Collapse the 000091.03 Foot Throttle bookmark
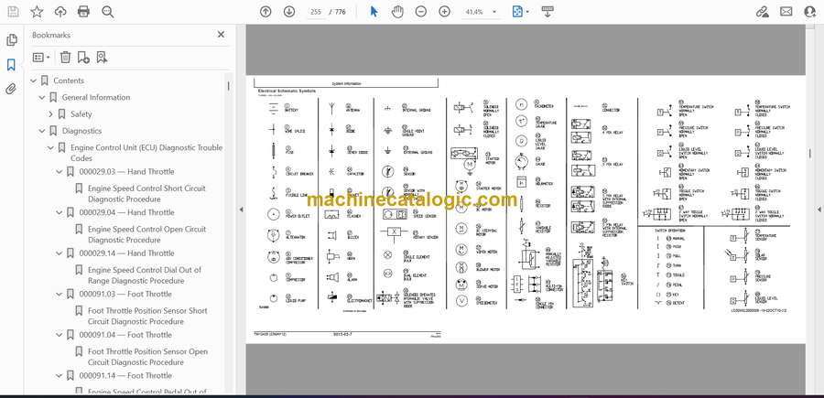This screenshot has width=824, height=398. click(59, 294)
